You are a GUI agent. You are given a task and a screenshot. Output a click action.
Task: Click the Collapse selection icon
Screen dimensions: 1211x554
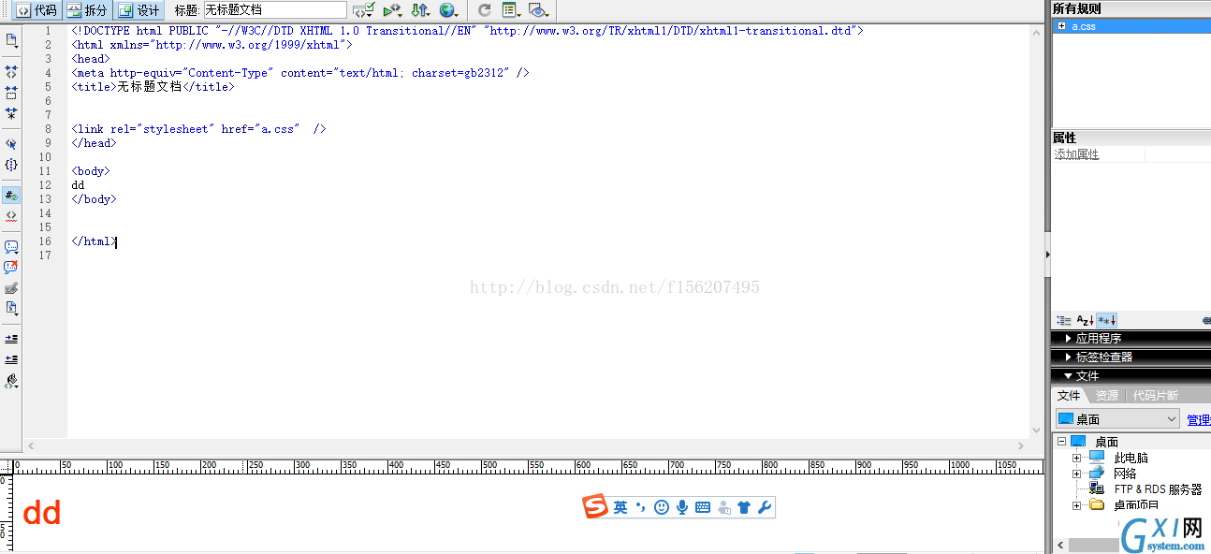(11, 93)
